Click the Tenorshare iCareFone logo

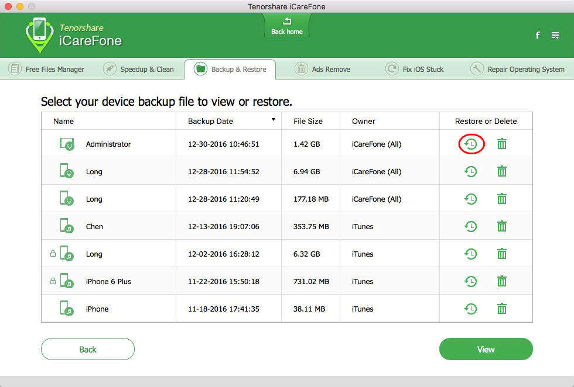(74, 35)
